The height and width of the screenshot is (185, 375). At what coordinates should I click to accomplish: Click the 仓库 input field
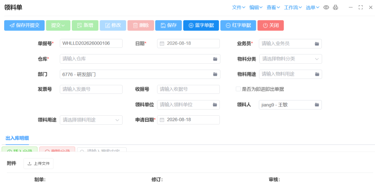(x=140, y=59)
